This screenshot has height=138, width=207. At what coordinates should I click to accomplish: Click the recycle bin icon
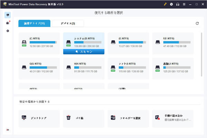click(x=68, y=118)
